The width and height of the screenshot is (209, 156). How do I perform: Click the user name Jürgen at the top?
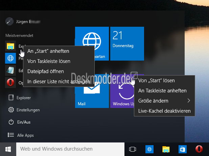coord(22,22)
